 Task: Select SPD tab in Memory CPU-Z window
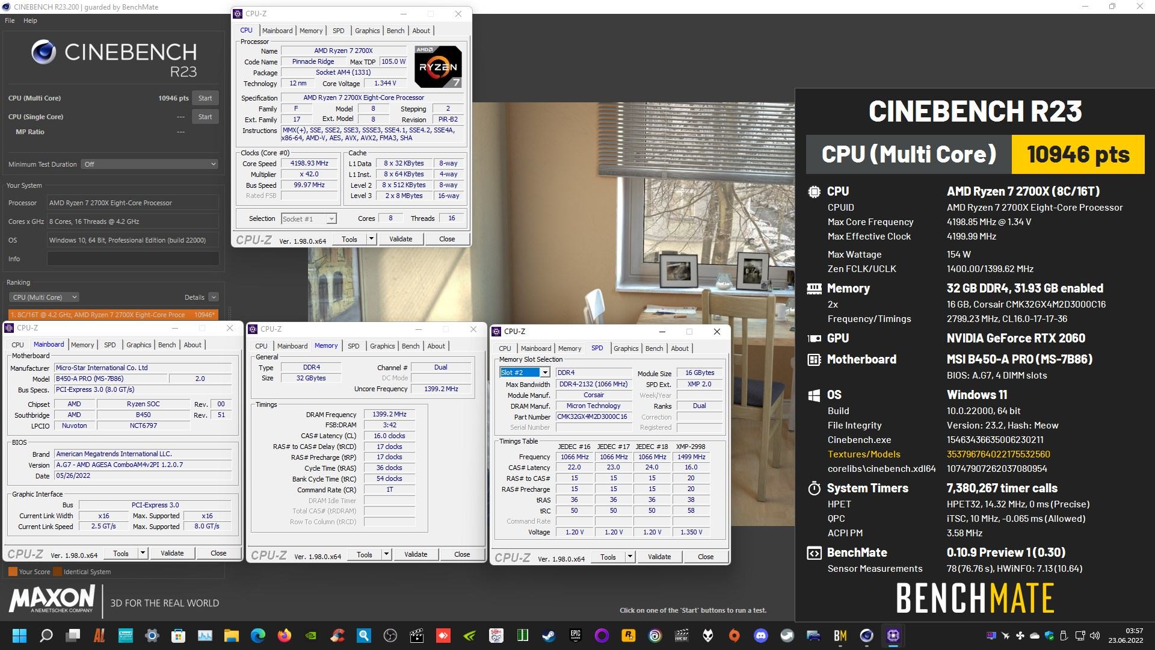(x=353, y=346)
